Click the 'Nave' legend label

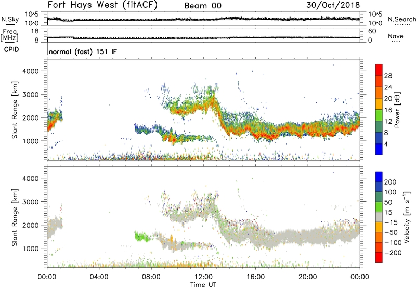coord(396,36)
